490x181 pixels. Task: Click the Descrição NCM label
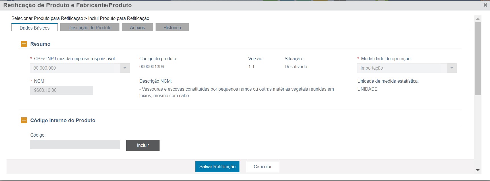pyautogui.click(x=156, y=81)
